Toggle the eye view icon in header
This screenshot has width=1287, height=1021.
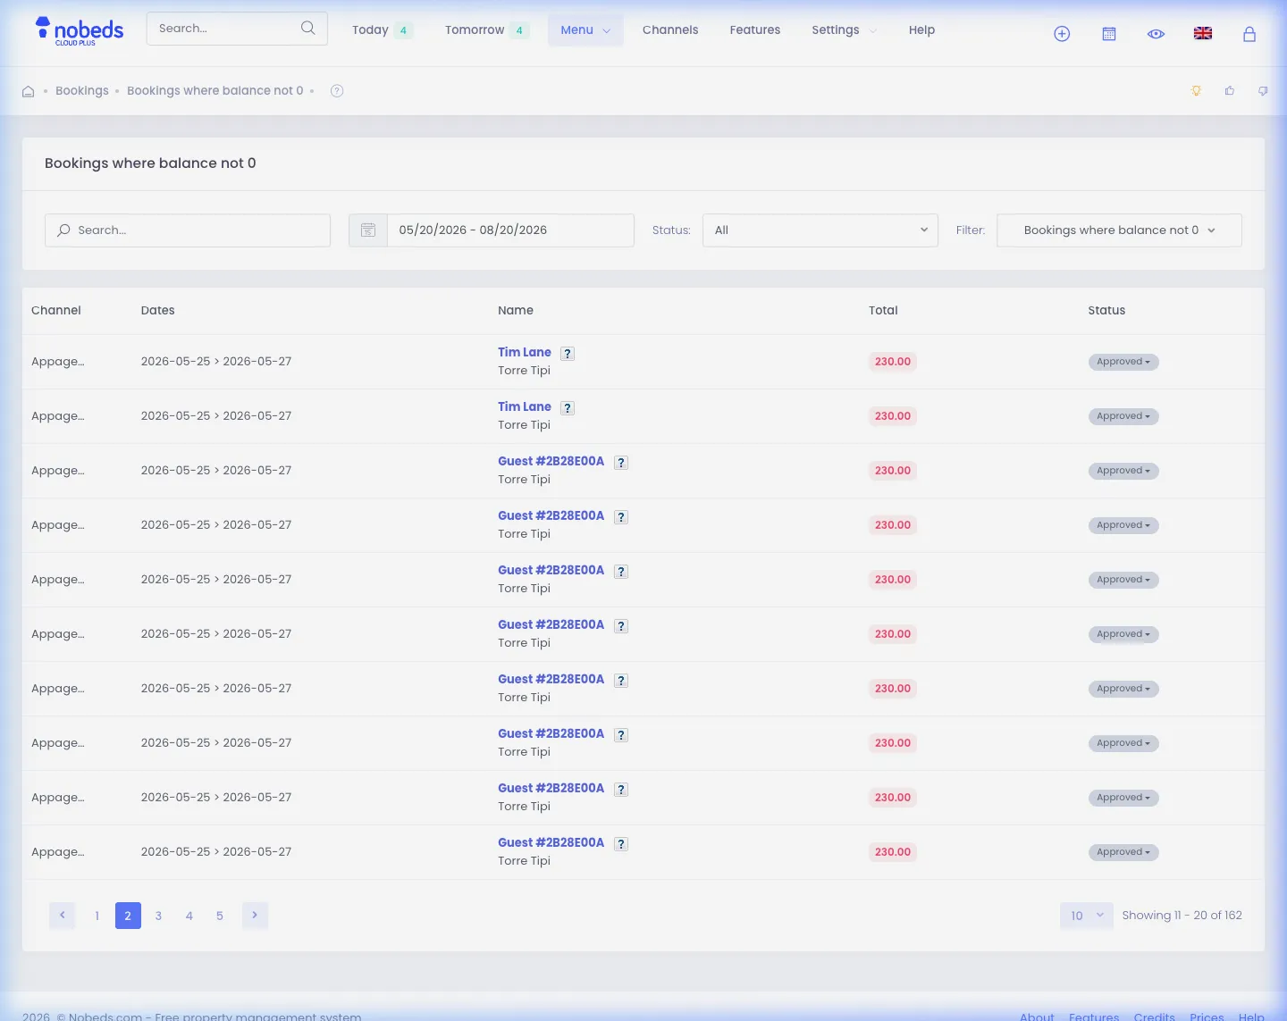click(x=1156, y=34)
